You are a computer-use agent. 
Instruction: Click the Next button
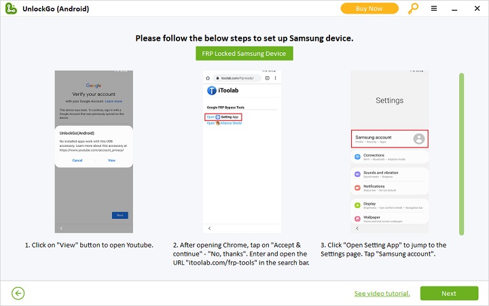tap(449, 293)
